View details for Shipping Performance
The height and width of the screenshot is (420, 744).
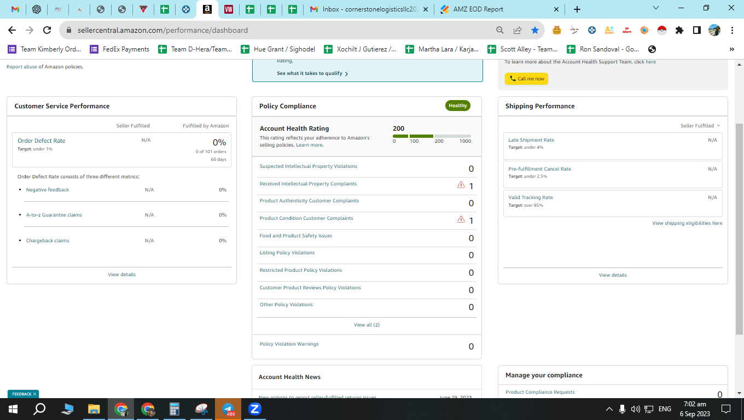[613, 275]
